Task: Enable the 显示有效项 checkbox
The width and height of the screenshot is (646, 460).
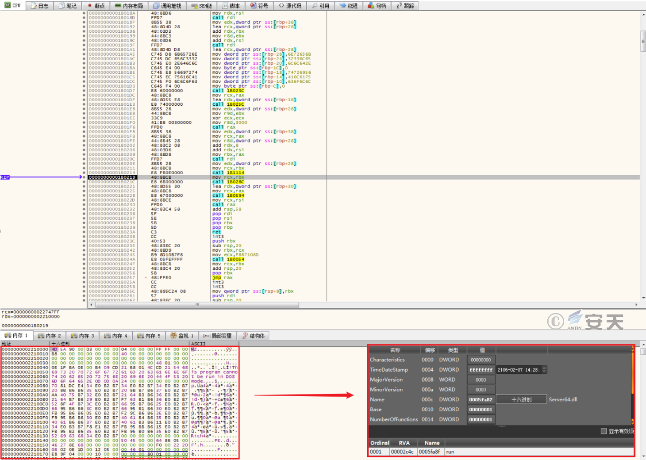Action: click(604, 431)
